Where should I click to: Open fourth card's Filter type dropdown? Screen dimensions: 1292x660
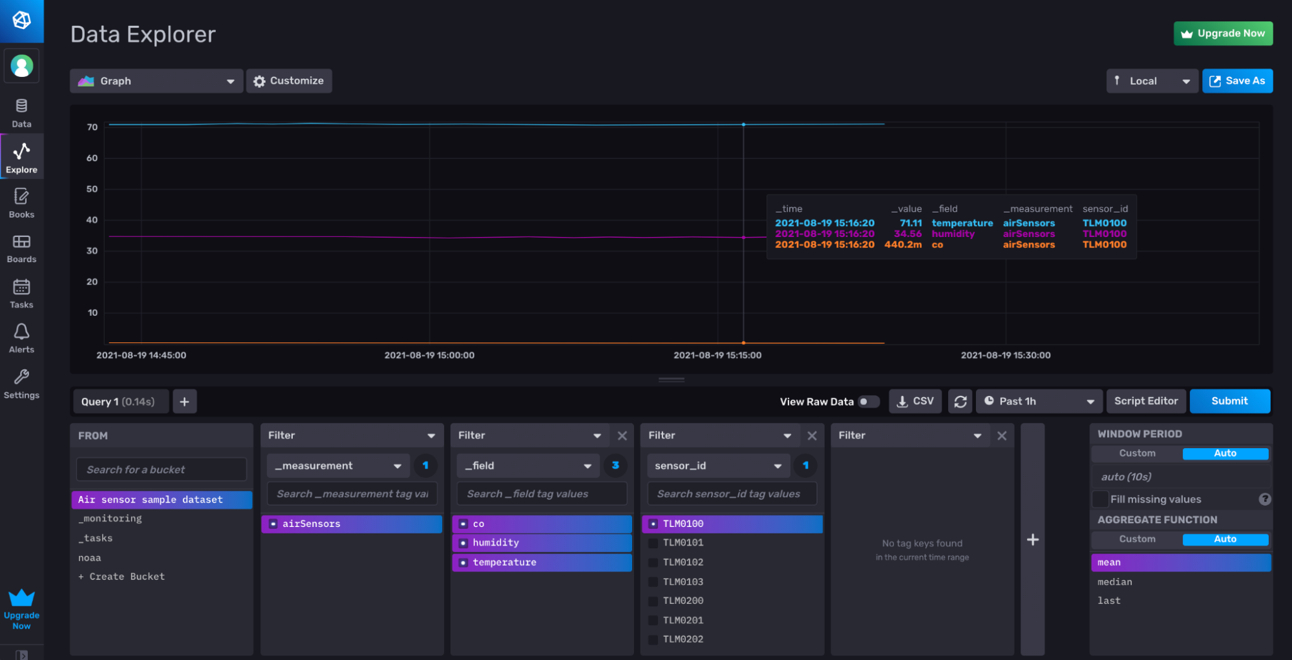tap(911, 435)
